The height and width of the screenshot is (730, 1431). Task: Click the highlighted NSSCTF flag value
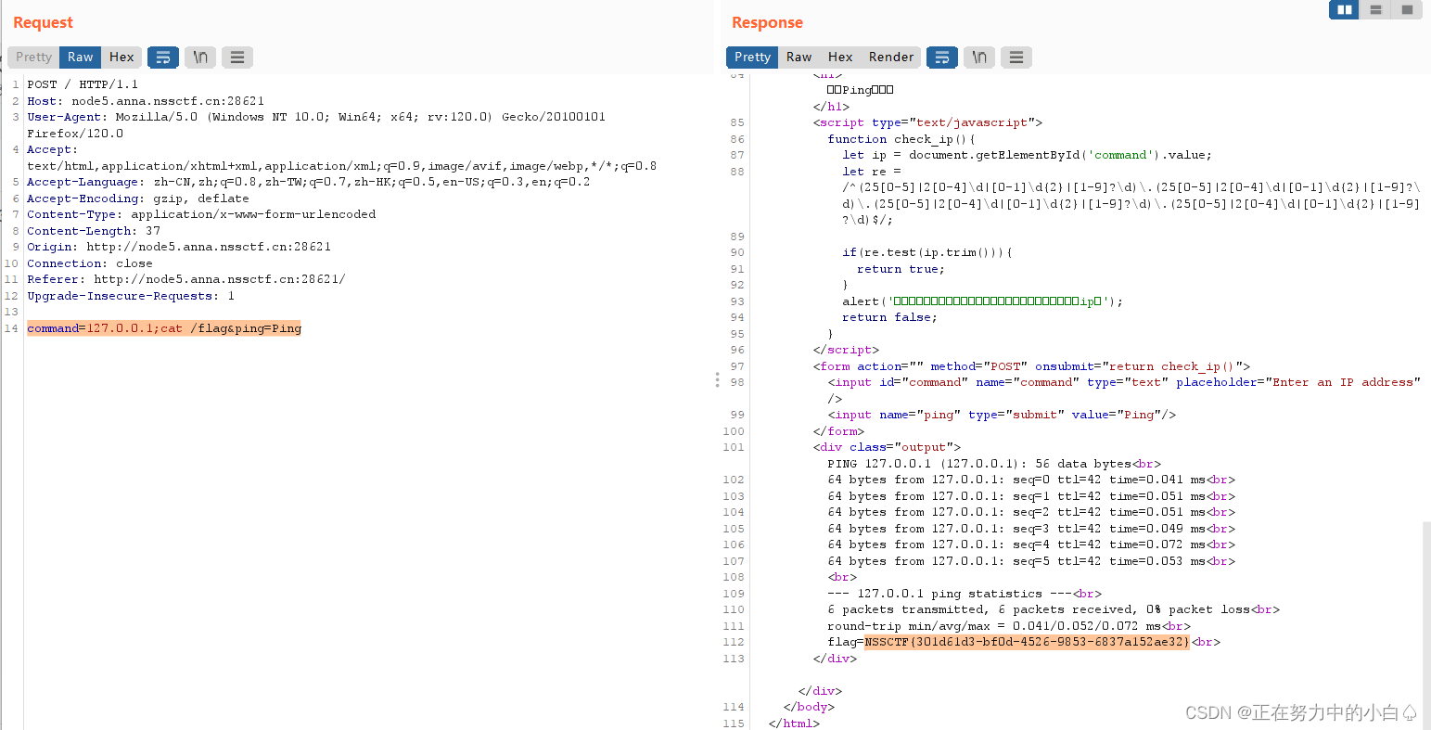click(1027, 642)
